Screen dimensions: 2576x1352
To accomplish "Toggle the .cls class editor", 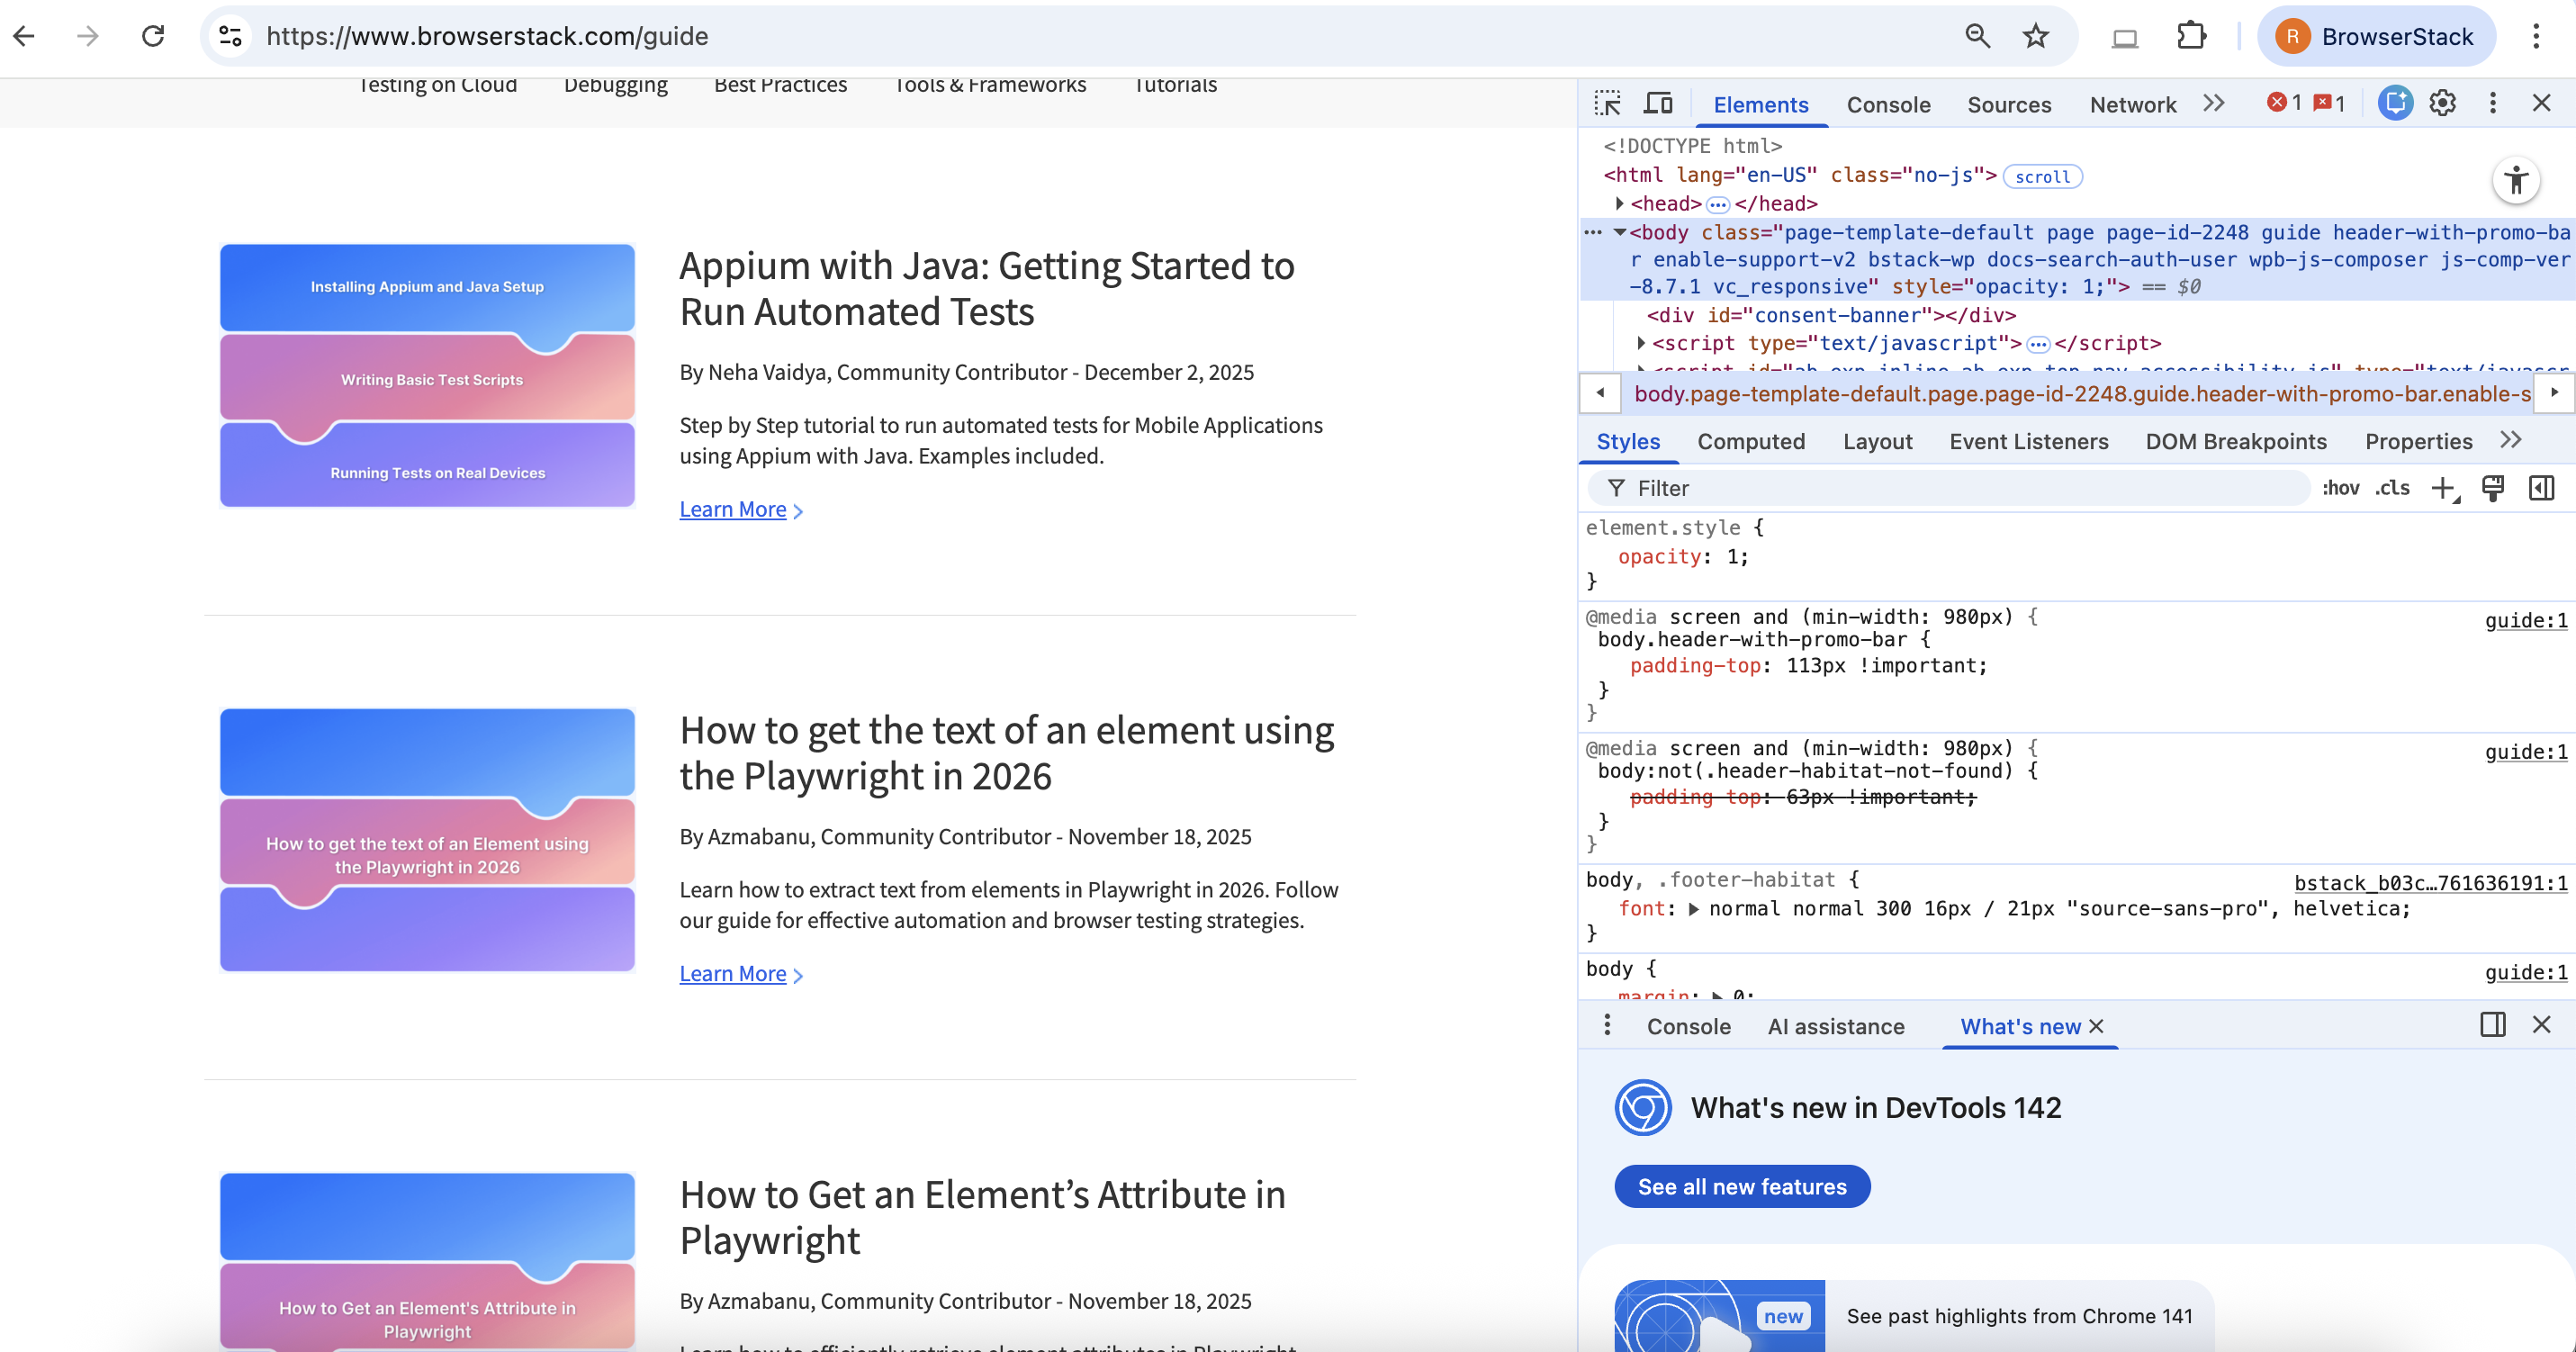I will click(x=2393, y=488).
